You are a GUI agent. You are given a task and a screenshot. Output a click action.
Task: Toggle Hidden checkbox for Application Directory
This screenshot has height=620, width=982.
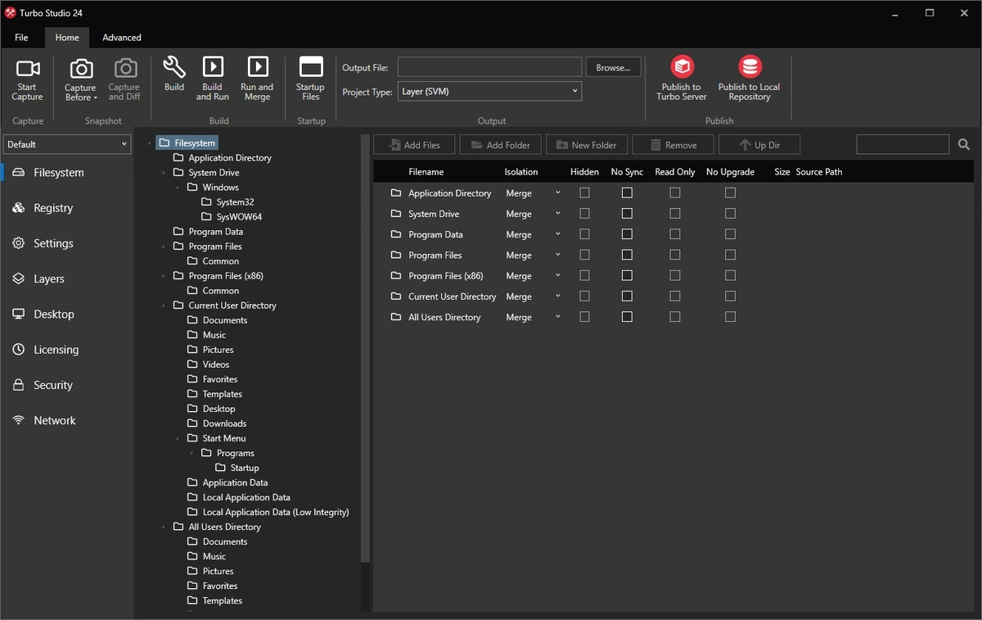pyautogui.click(x=584, y=192)
